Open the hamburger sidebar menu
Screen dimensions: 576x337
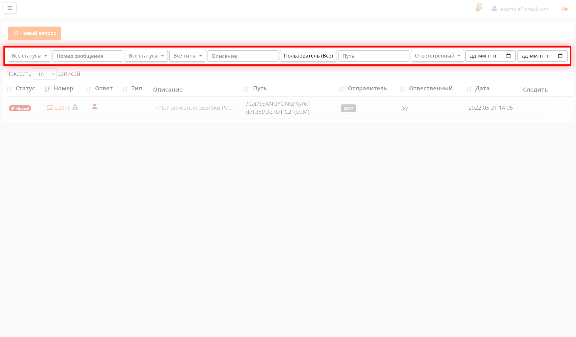[x=10, y=8]
